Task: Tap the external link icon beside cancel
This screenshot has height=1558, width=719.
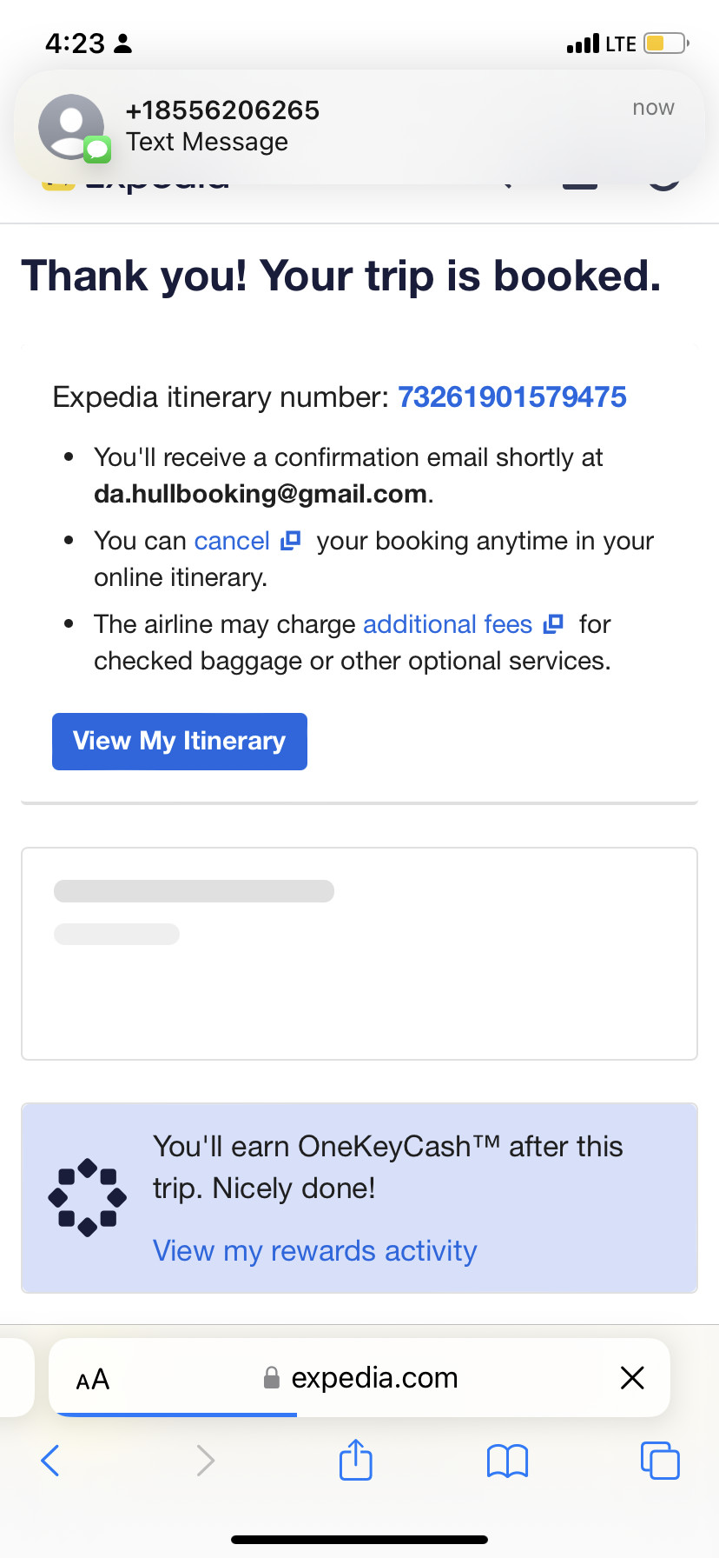Action: click(x=291, y=541)
